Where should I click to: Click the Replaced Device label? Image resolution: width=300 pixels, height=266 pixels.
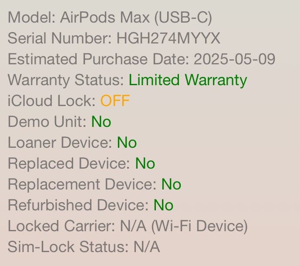coord(69,164)
